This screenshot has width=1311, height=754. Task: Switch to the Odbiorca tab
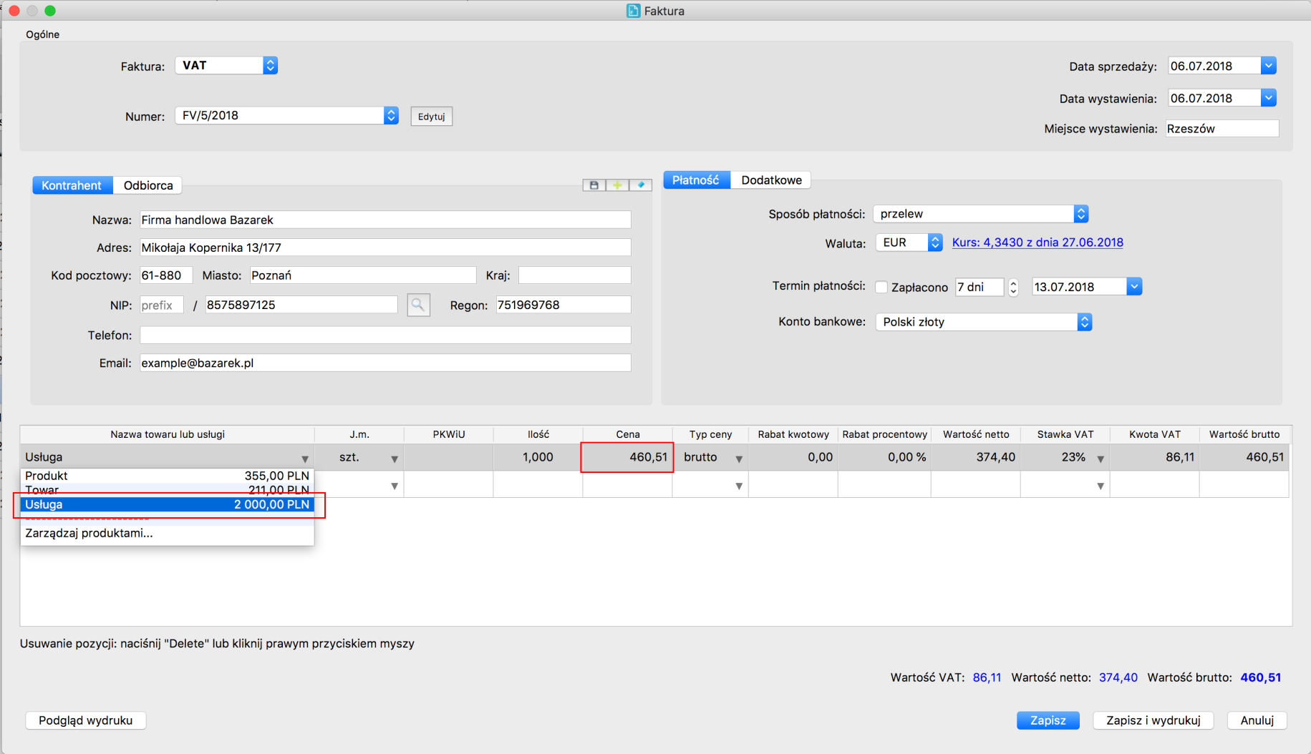[148, 185]
